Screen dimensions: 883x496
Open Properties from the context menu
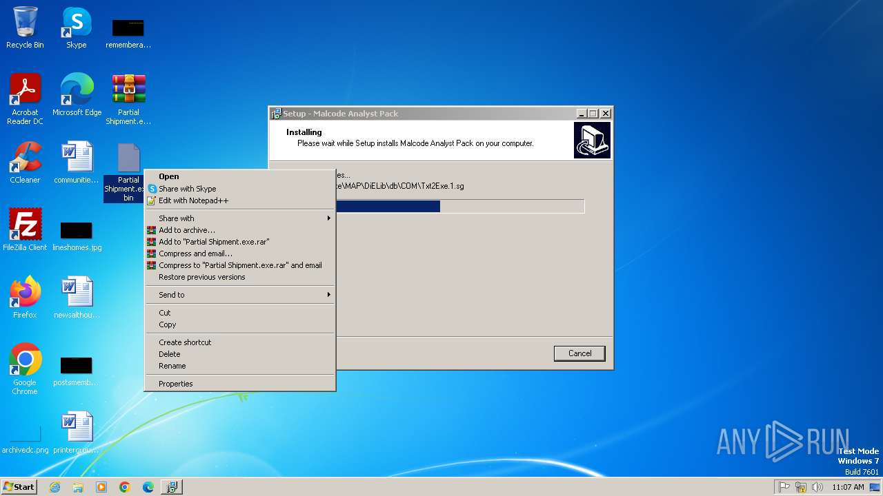point(239,384)
